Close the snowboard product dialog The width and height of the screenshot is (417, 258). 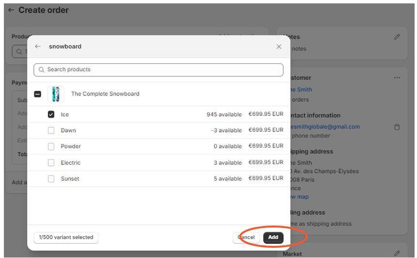pyautogui.click(x=278, y=46)
